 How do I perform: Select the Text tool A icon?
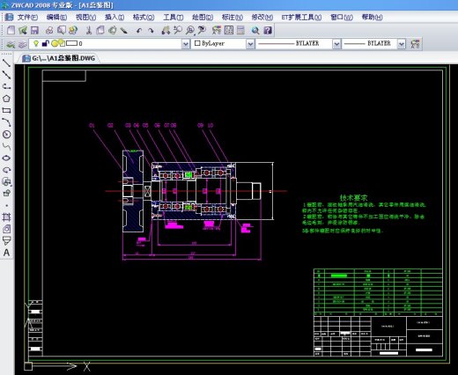tap(6, 253)
